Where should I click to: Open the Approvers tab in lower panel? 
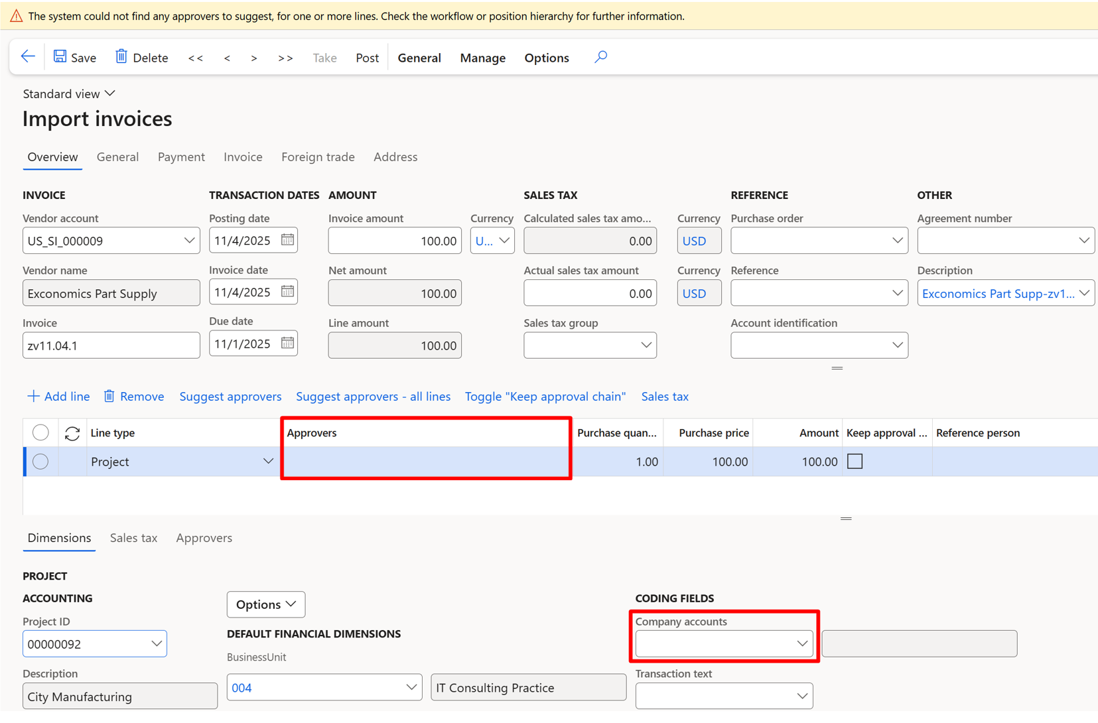(204, 538)
